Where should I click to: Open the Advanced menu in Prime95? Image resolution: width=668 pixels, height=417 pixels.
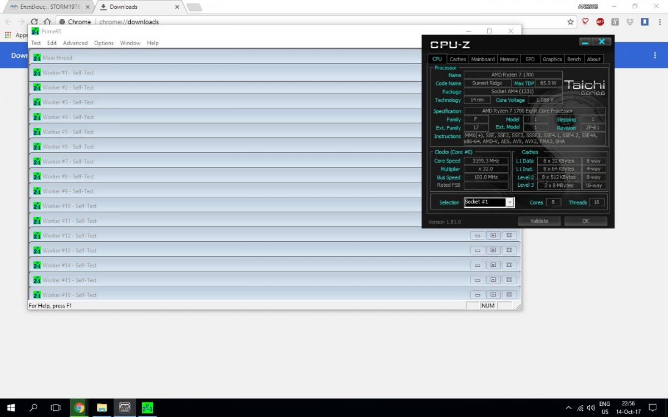pyautogui.click(x=75, y=43)
